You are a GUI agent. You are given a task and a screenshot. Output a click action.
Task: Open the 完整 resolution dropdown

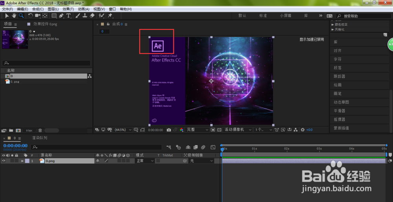197,130
